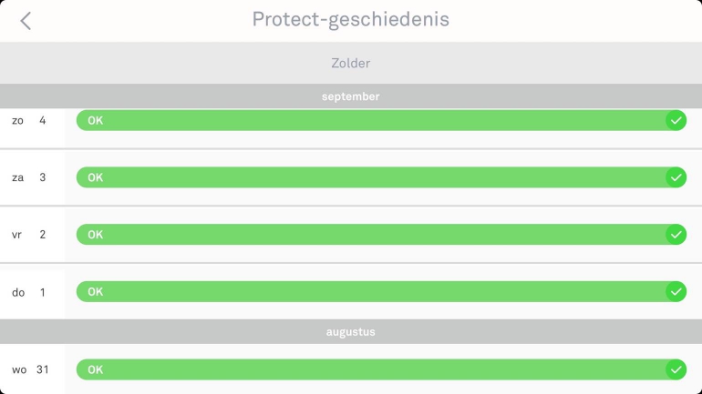Image resolution: width=702 pixels, height=394 pixels.
Task: Click the green checkmark for do 1
Action: tap(676, 292)
